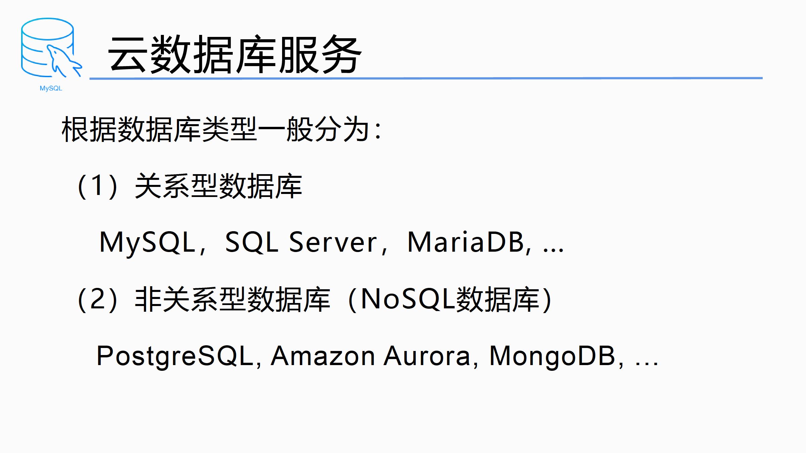Select the heading 非关系型数据库
Screen dimensions: 806x453
[x=232, y=299]
